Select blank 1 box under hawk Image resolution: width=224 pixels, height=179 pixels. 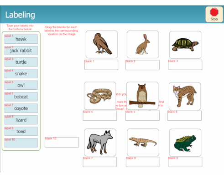(101, 65)
